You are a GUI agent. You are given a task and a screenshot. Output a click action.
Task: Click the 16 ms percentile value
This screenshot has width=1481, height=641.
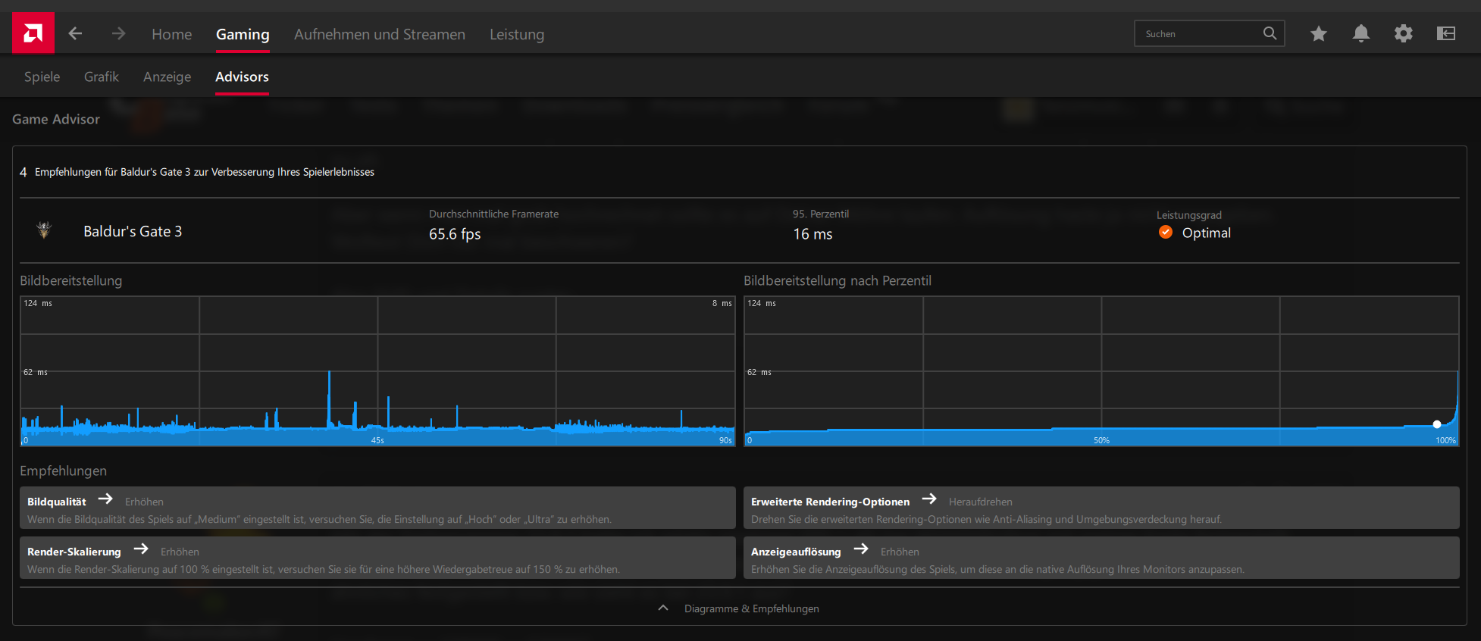pyautogui.click(x=813, y=234)
